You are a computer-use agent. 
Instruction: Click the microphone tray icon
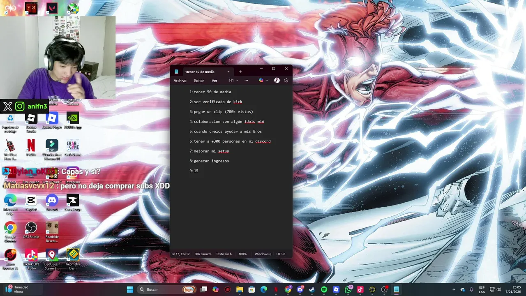pos(471,289)
